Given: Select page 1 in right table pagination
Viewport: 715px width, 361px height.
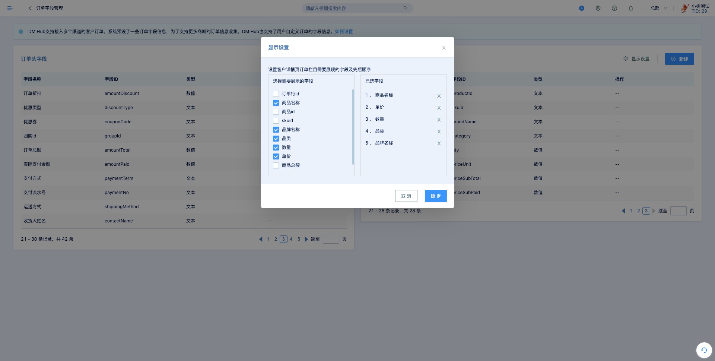Looking at the screenshot, I should (x=631, y=211).
